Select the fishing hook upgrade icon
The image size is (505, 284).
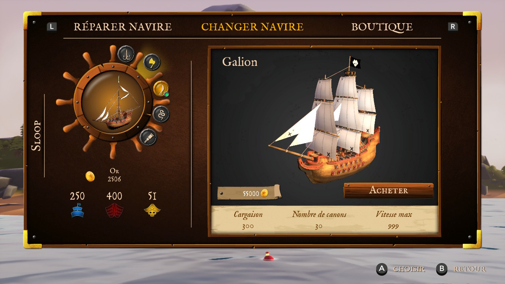click(x=126, y=54)
